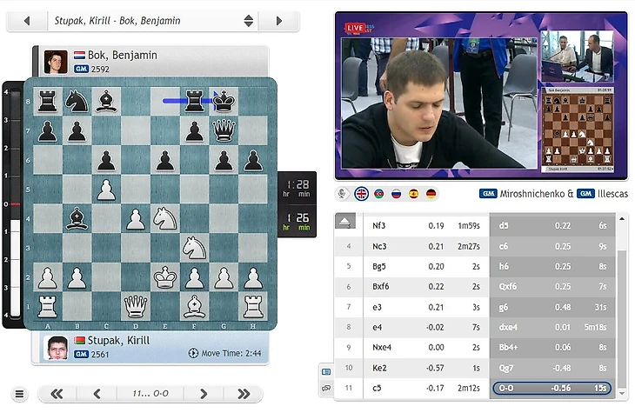635x413 pixels.
Task: Click the mini board in the video
Action: [578, 130]
